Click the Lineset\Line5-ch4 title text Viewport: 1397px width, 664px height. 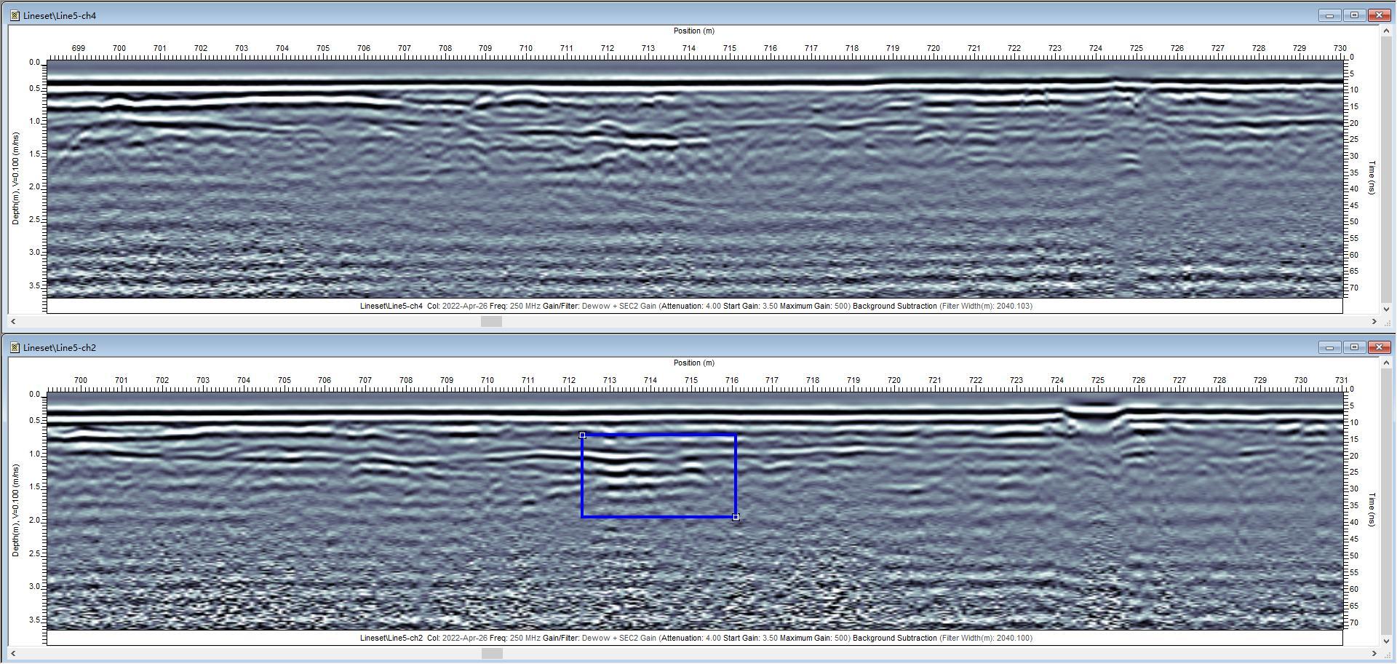tap(60, 15)
